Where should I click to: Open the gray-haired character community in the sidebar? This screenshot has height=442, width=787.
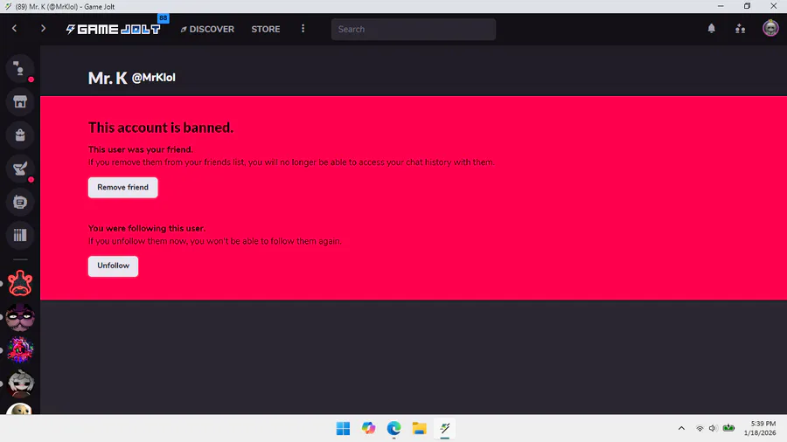[20, 383]
